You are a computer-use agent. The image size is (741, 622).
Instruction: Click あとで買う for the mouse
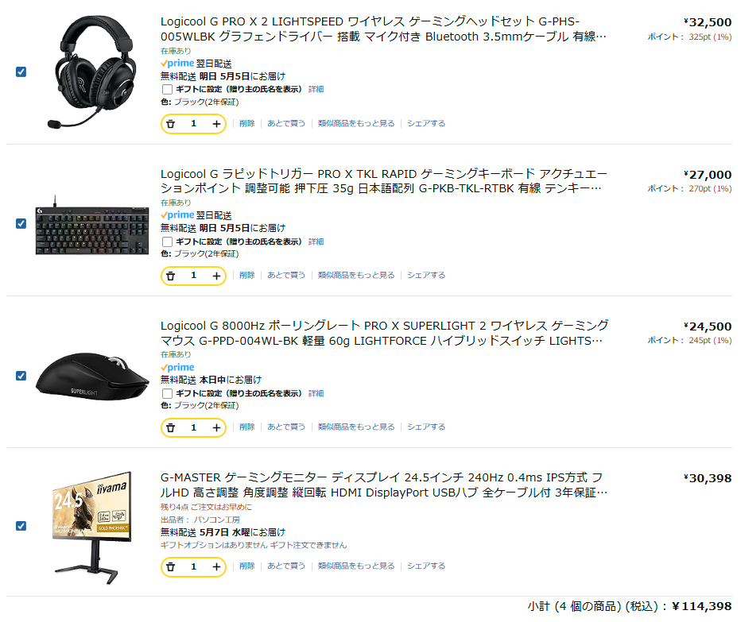(286, 427)
